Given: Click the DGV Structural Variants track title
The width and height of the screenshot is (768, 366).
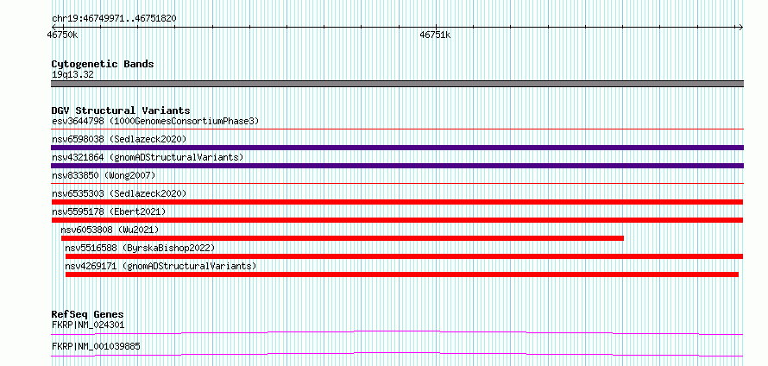Looking at the screenshot, I should [121, 110].
